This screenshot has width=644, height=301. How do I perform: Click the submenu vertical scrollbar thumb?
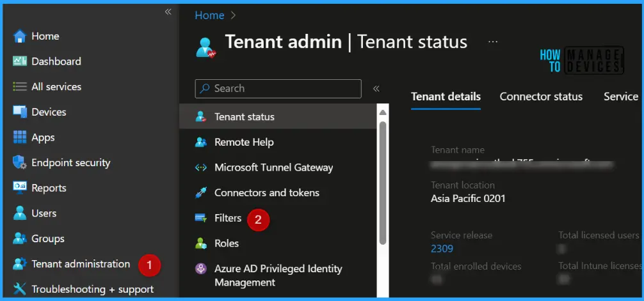[x=382, y=183]
